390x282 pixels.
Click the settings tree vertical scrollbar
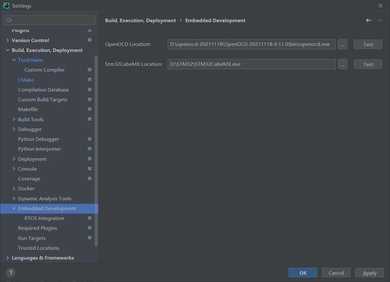[x=96, y=150]
